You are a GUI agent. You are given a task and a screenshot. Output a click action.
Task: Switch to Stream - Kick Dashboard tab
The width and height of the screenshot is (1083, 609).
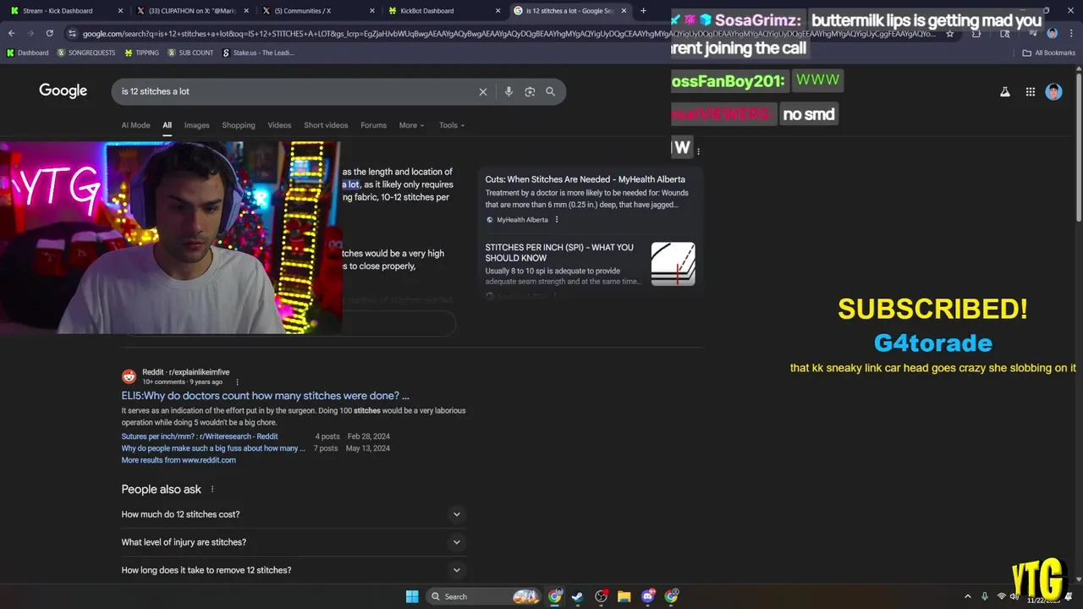click(63, 11)
